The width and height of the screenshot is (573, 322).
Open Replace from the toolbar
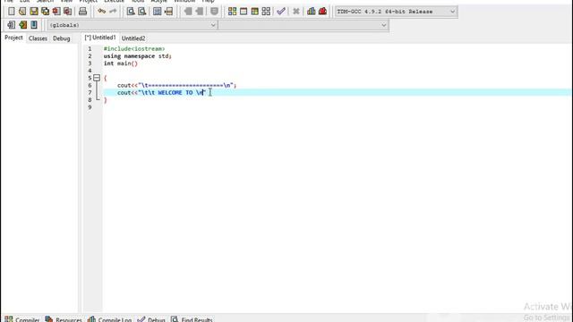[x=141, y=12]
